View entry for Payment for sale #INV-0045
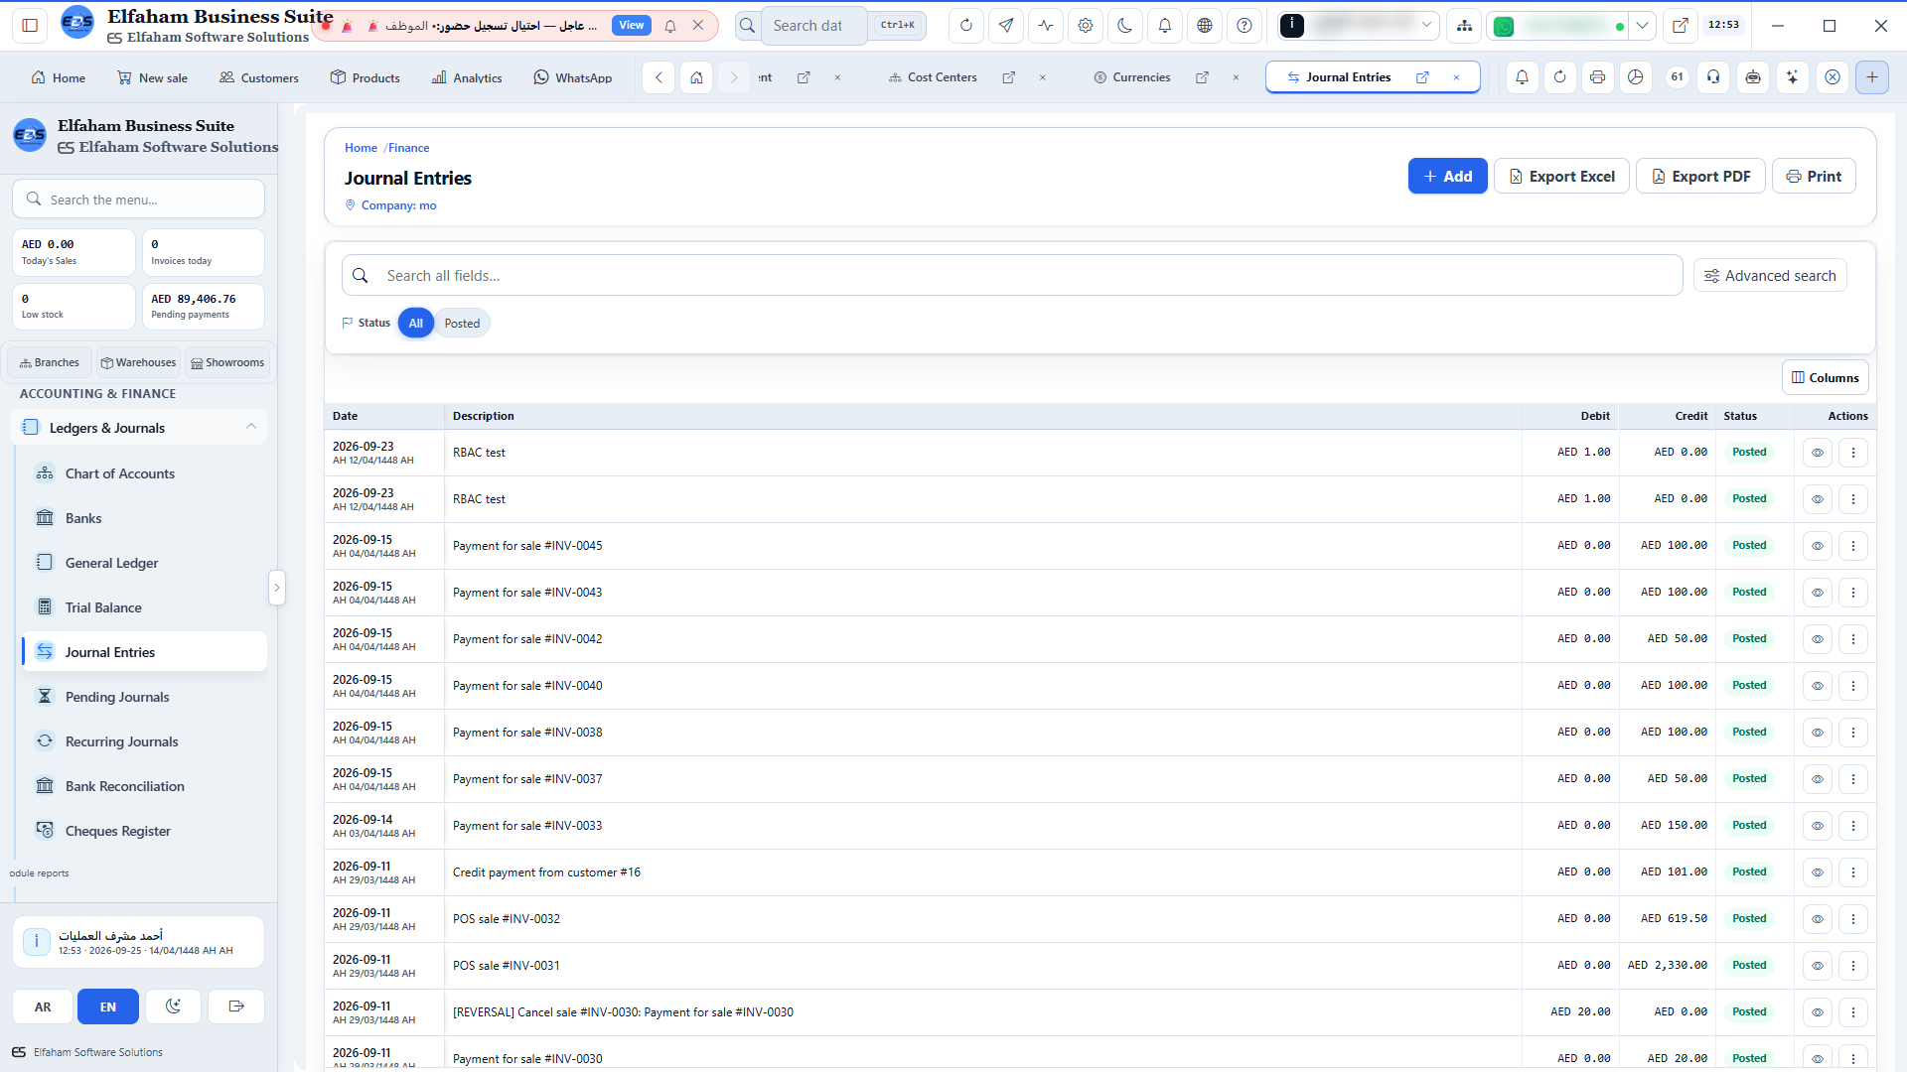 pos(1818,546)
